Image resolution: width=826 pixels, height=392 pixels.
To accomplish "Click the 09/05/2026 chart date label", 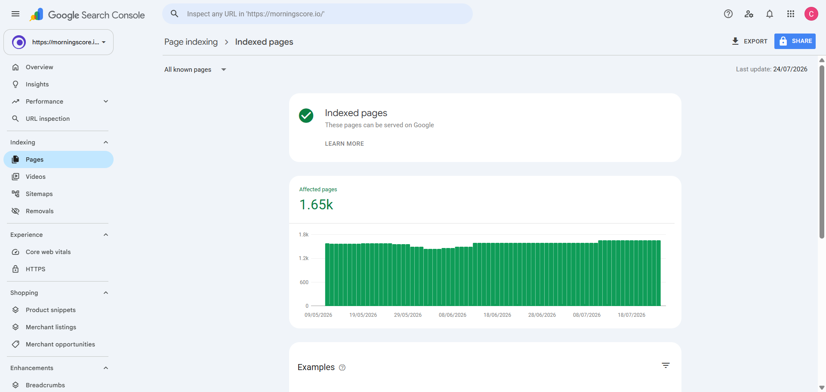I will coord(318,315).
